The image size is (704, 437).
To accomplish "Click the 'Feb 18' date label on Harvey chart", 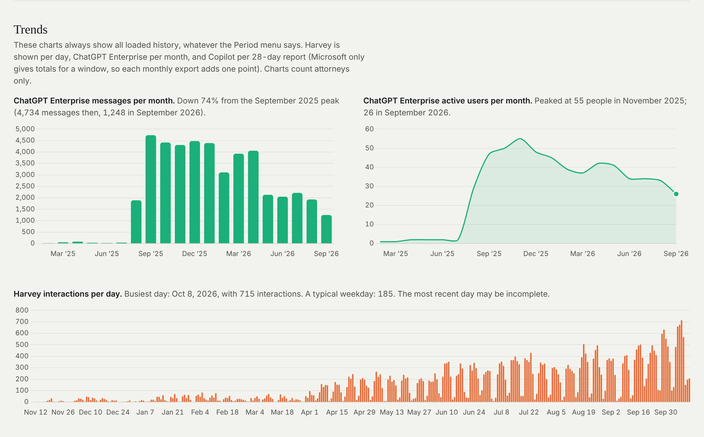I will pyautogui.click(x=227, y=412).
